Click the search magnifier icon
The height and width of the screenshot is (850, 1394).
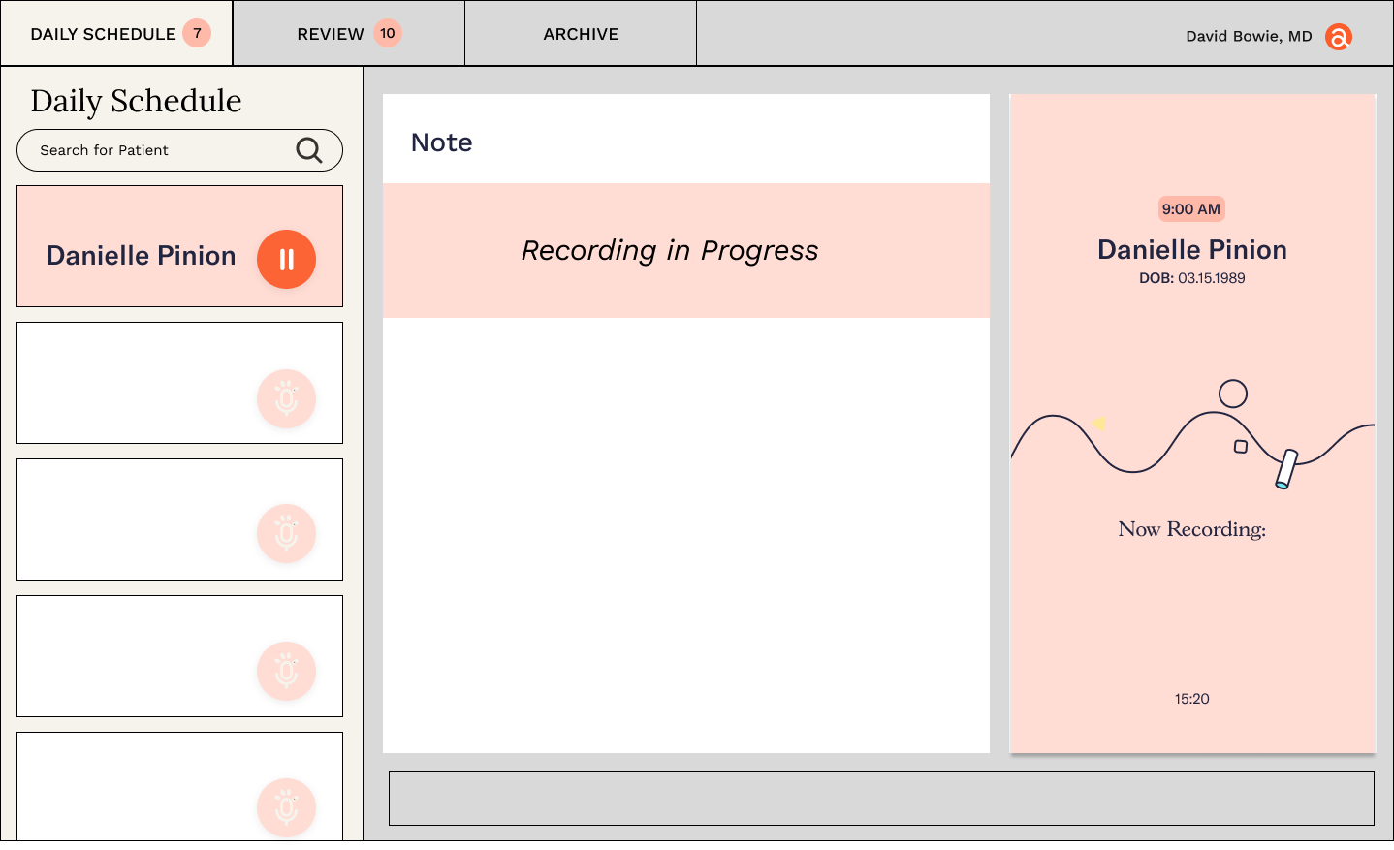pos(308,150)
